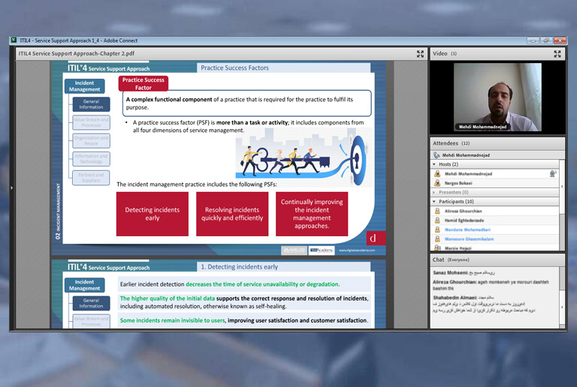Click participant icon beside Hamid Eghtedarzade

(x=437, y=220)
